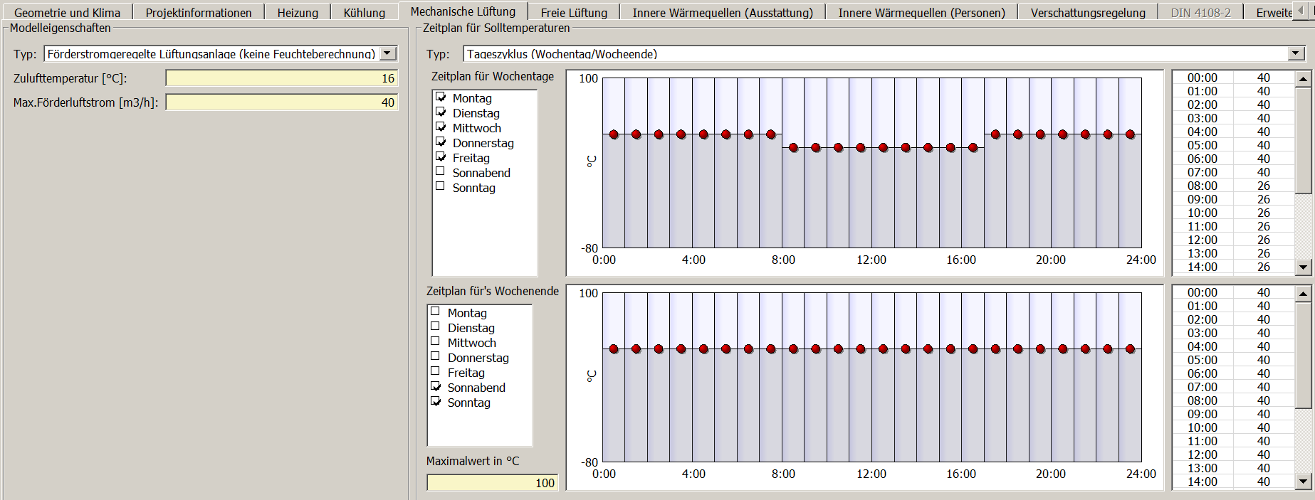
Task: Uncheck Montag in Wochentage schedule
Action: (441, 97)
